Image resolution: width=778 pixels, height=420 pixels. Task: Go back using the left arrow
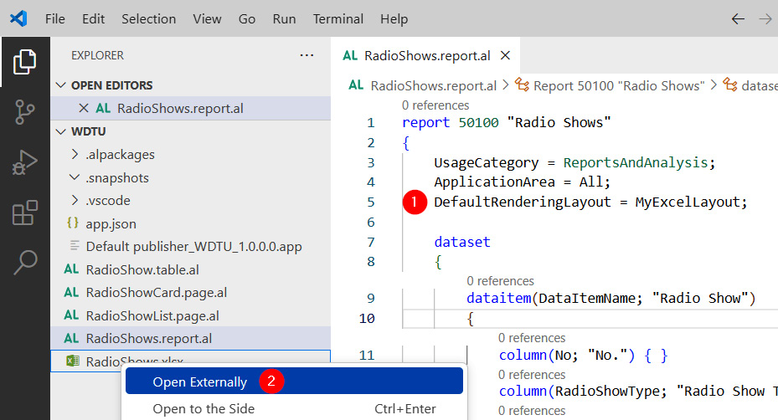pyautogui.click(x=738, y=19)
